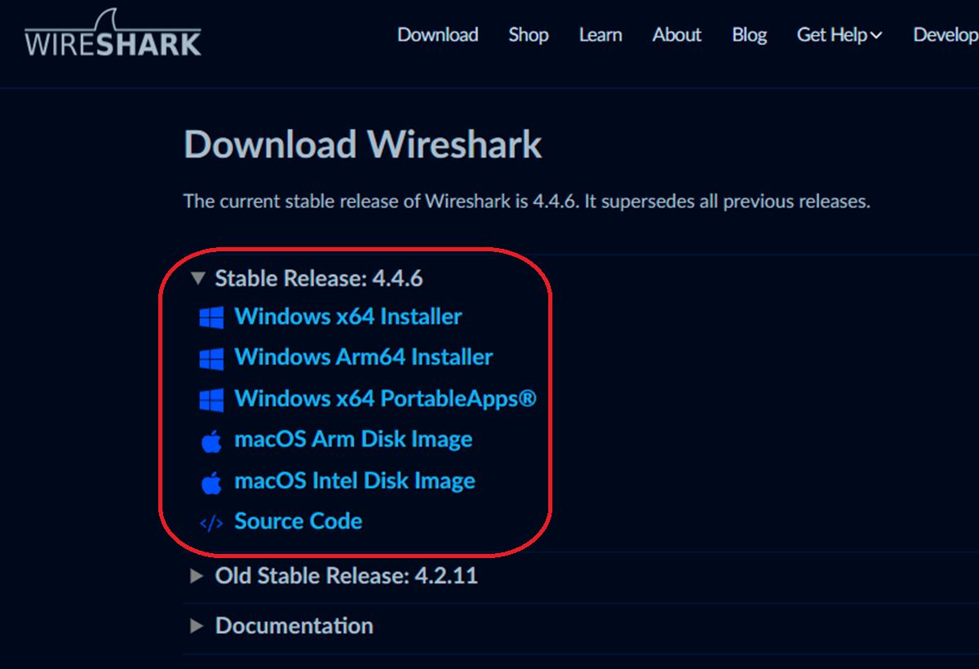
Task: Open the Develop menu item
Action: [x=946, y=35]
